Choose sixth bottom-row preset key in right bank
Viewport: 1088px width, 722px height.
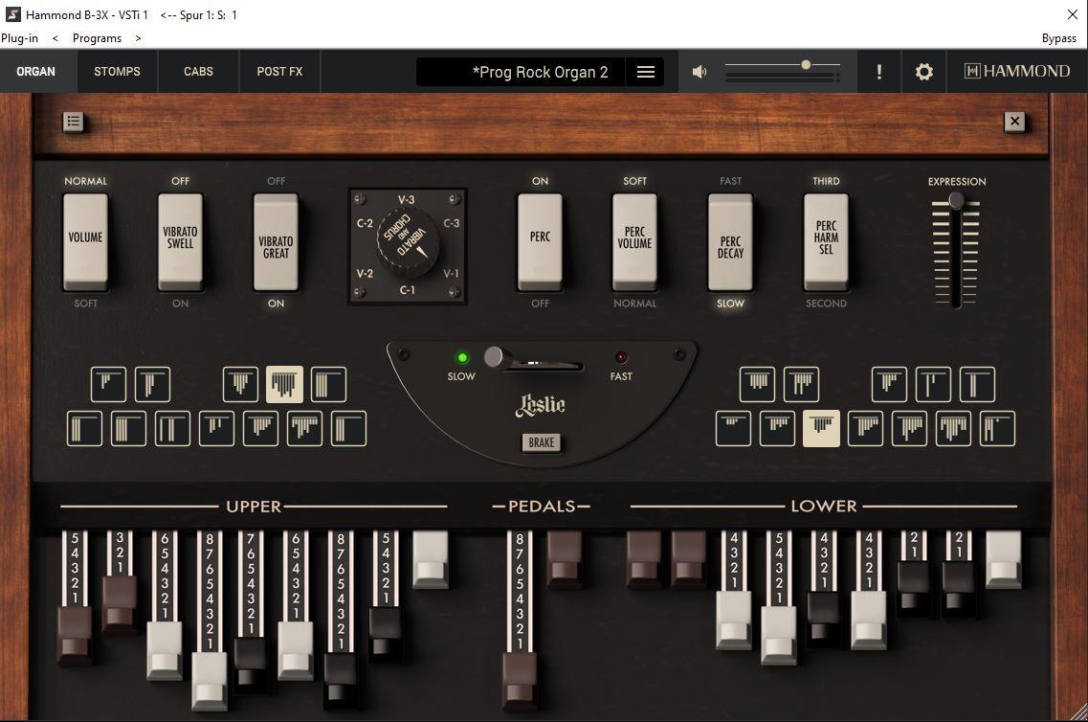(x=954, y=428)
